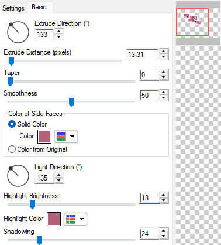Click the Taper value input field
The width and height of the screenshot is (221, 245).
click(x=149, y=75)
